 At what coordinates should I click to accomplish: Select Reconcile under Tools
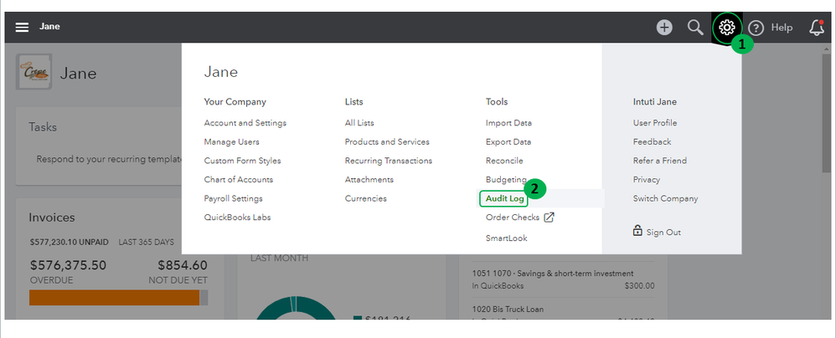point(503,161)
